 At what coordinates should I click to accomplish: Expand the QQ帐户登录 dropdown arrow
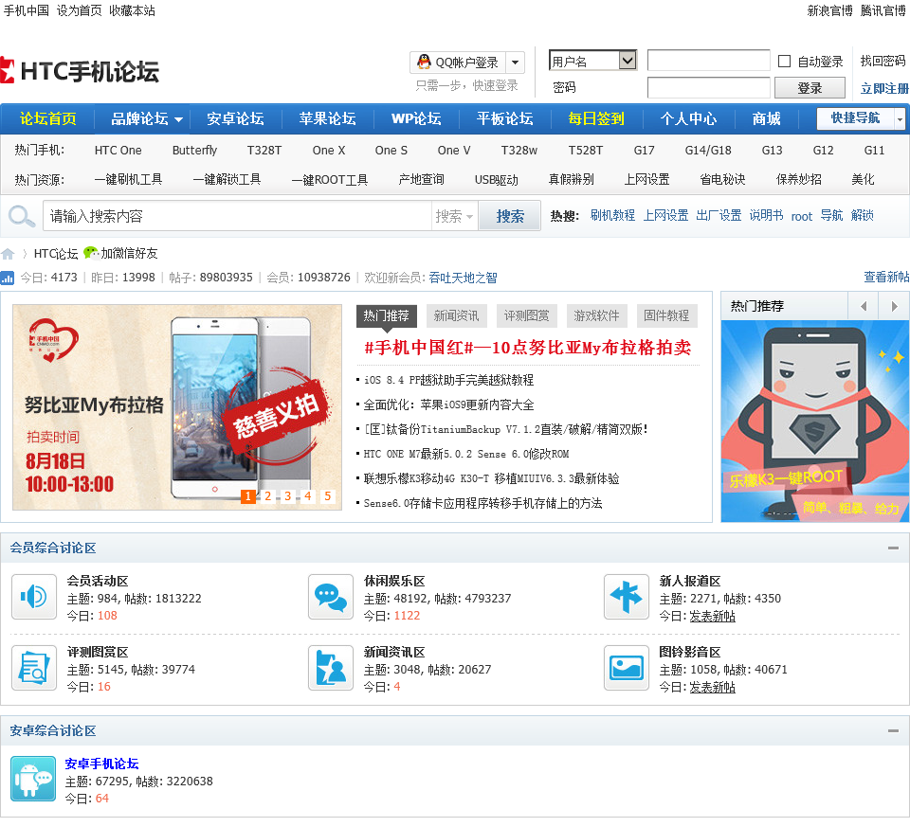pyautogui.click(x=516, y=63)
